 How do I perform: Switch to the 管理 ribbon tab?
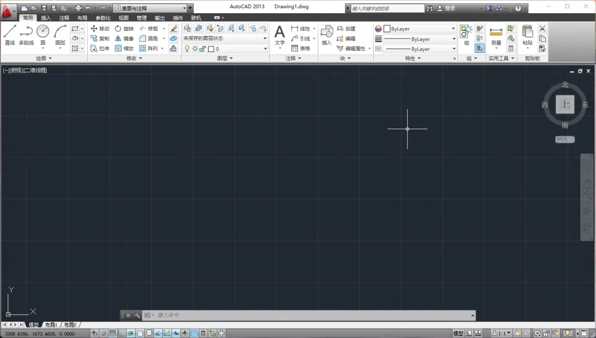pos(142,18)
